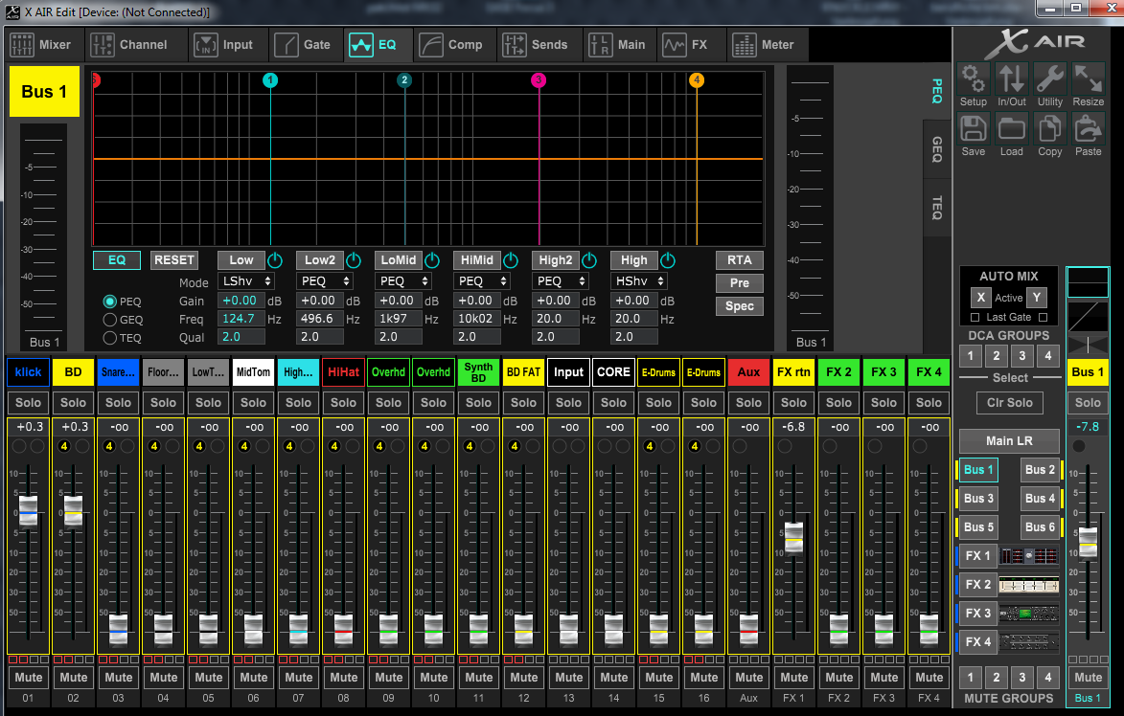
Task: Click the Resize arrows icon
Action: tap(1089, 79)
